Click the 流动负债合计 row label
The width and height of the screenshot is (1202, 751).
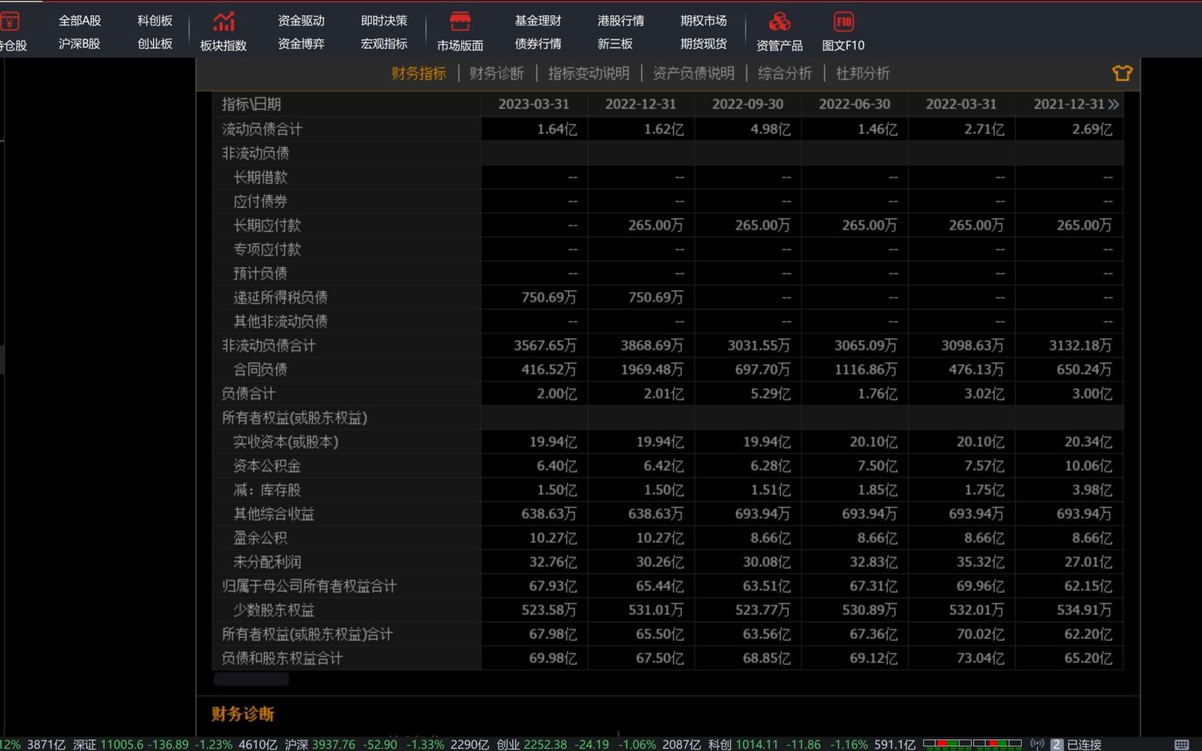(262, 129)
